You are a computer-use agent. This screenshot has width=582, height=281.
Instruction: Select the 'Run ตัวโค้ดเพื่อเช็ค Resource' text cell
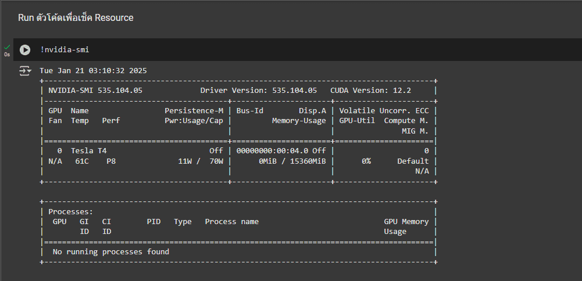(x=76, y=18)
